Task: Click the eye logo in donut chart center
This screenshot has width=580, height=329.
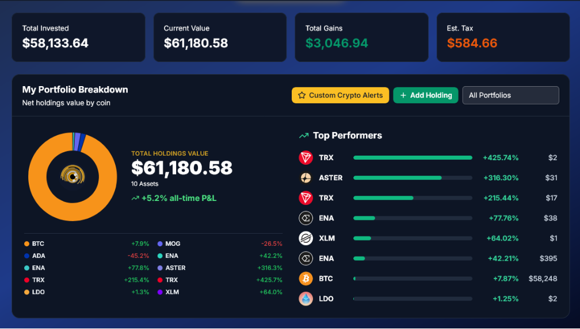Action: tap(72, 176)
